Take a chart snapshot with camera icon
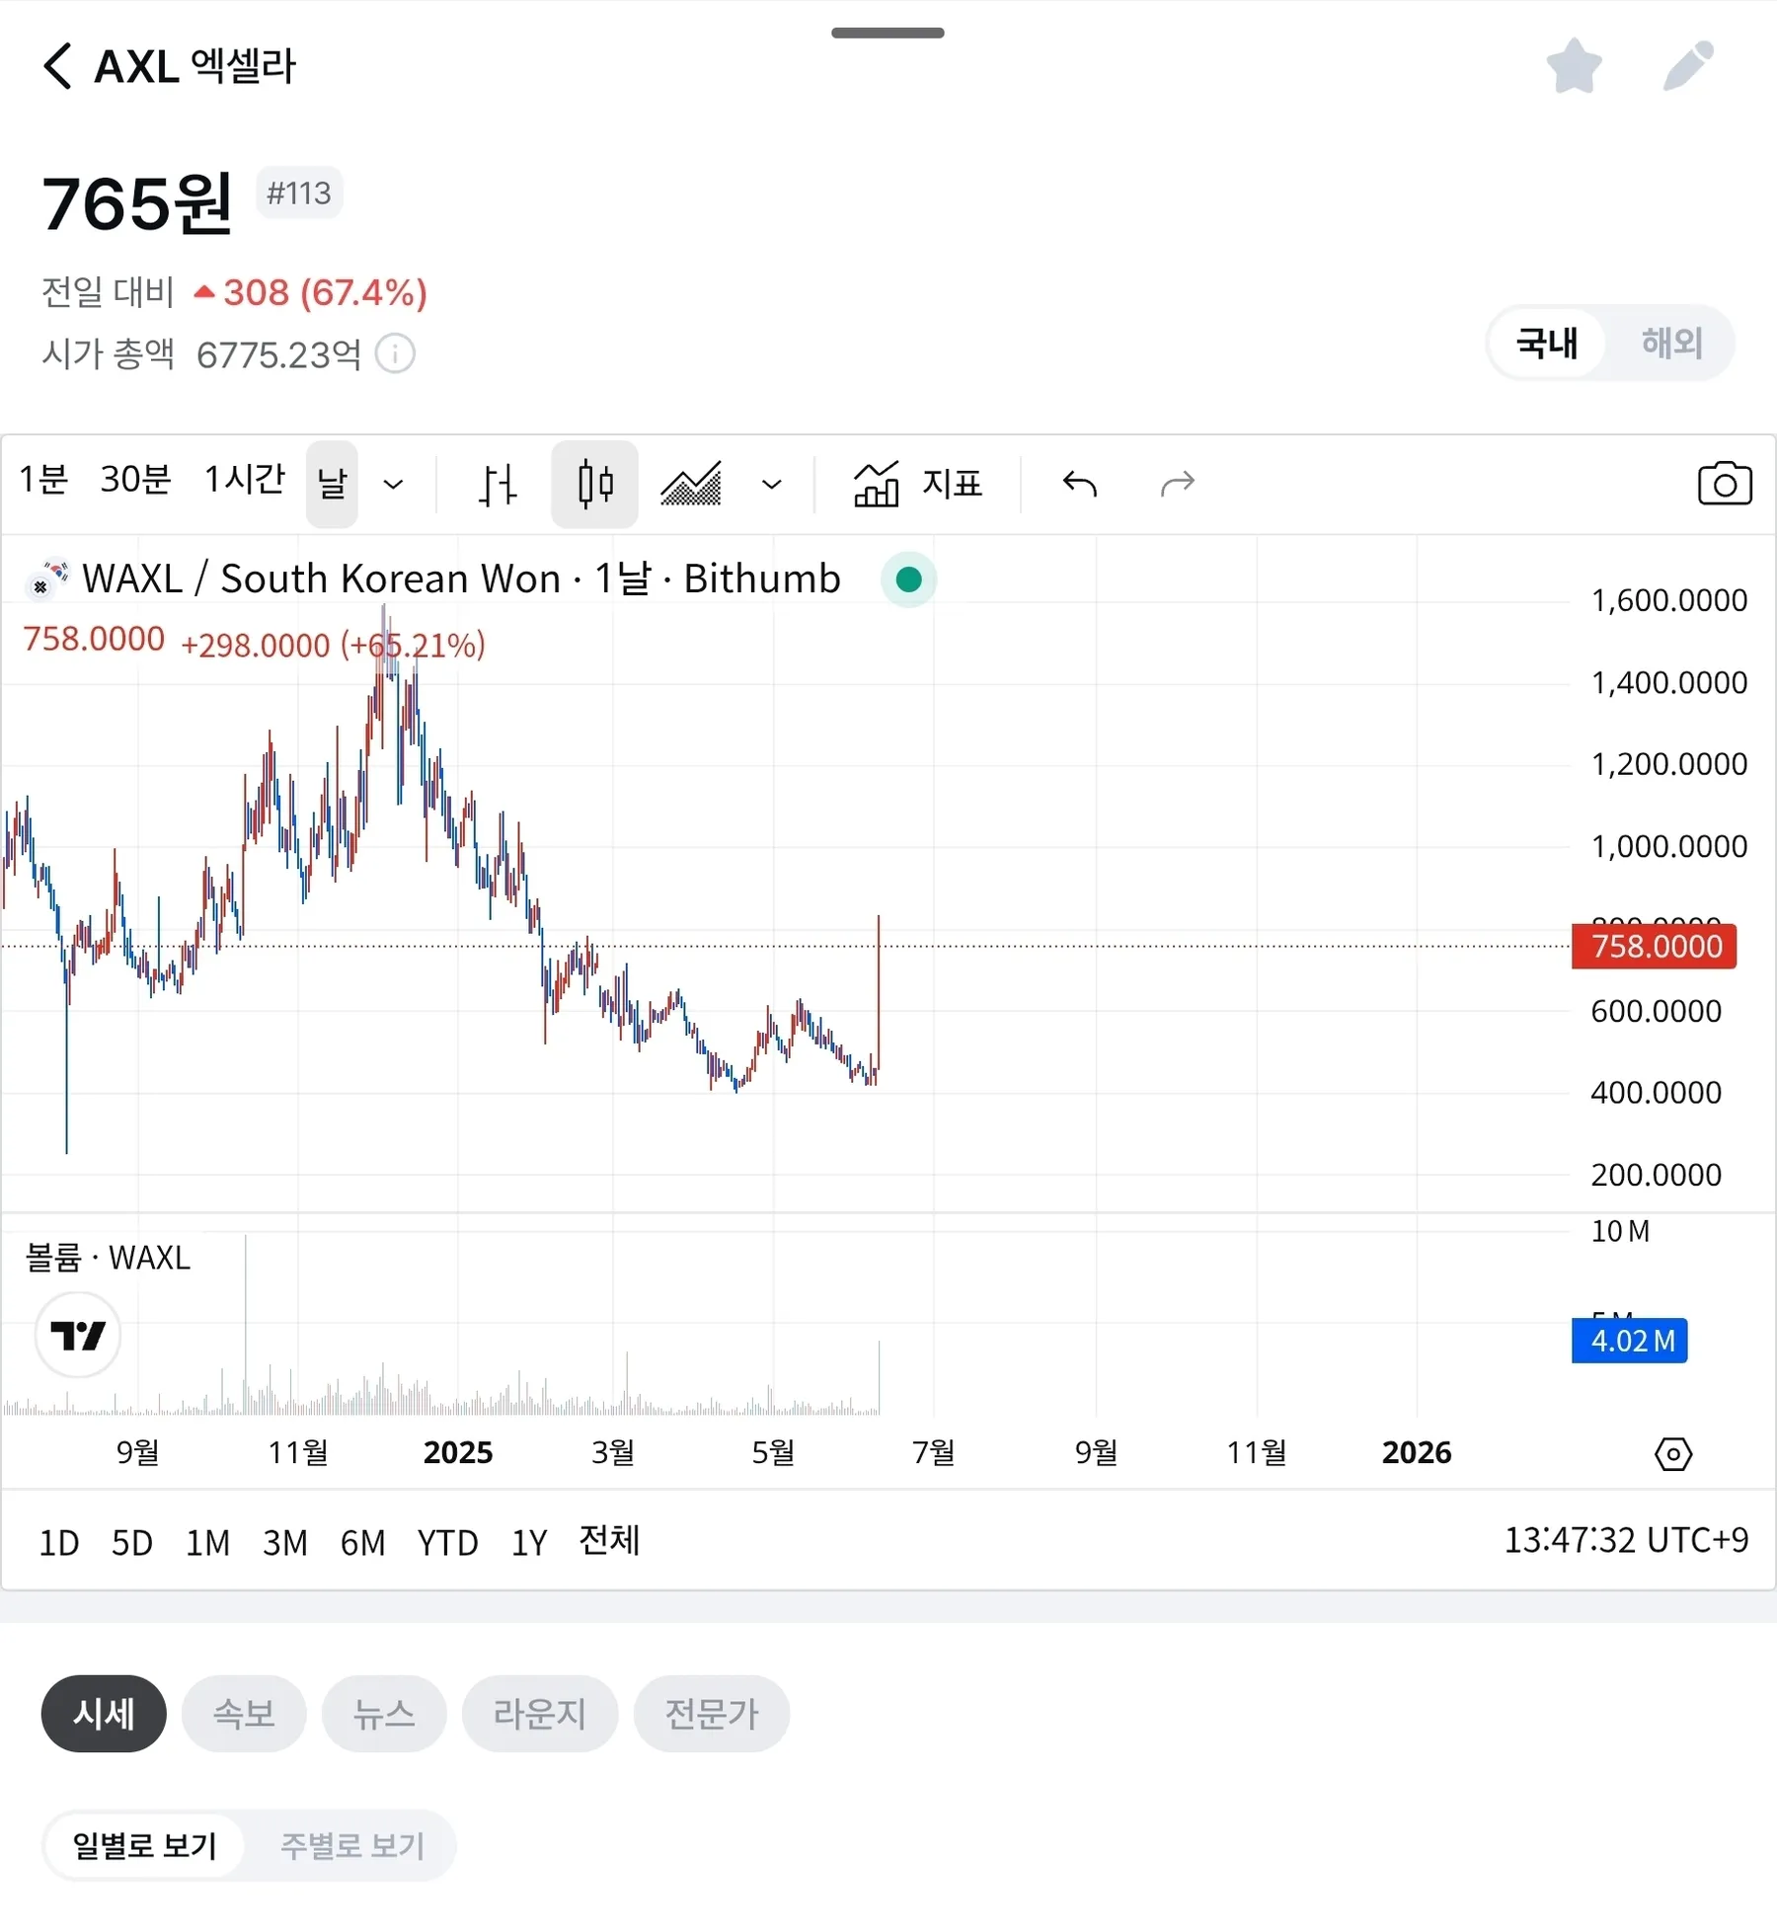 tap(1724, 484)
